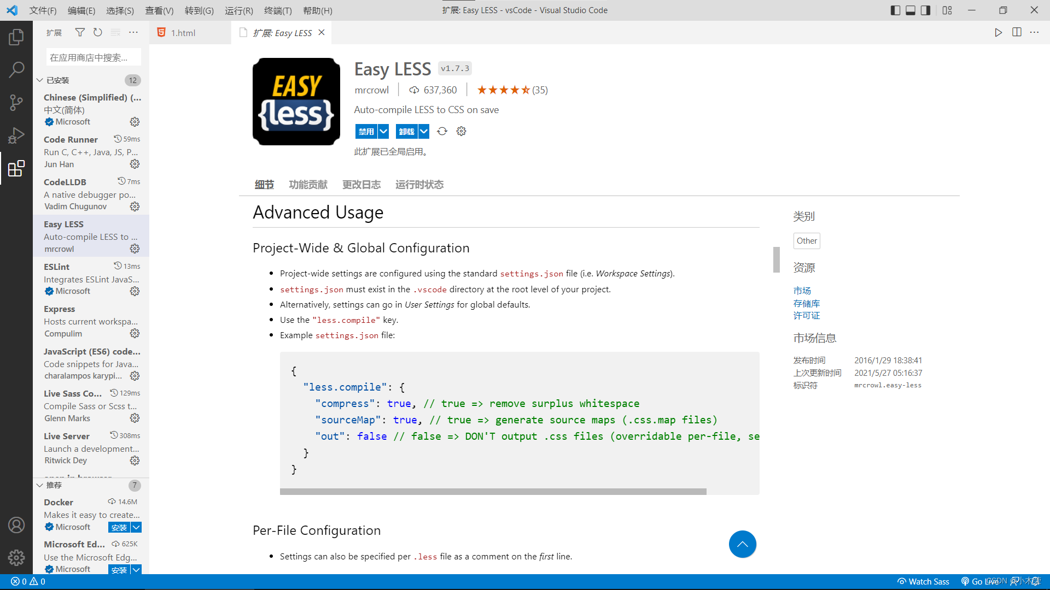Click the Other category tag

(x=807, y=241)
